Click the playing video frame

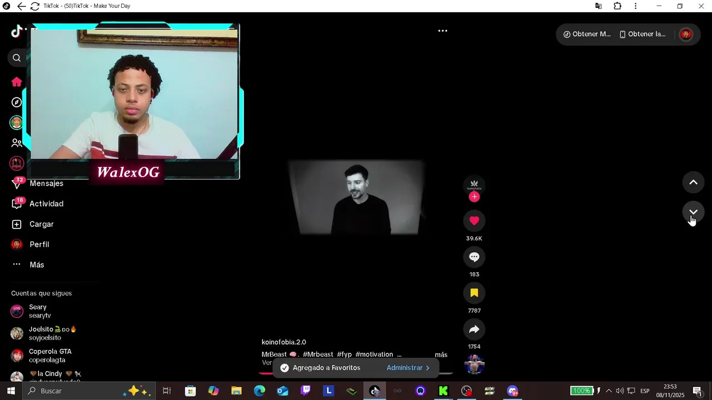click(x=356, y=198)
